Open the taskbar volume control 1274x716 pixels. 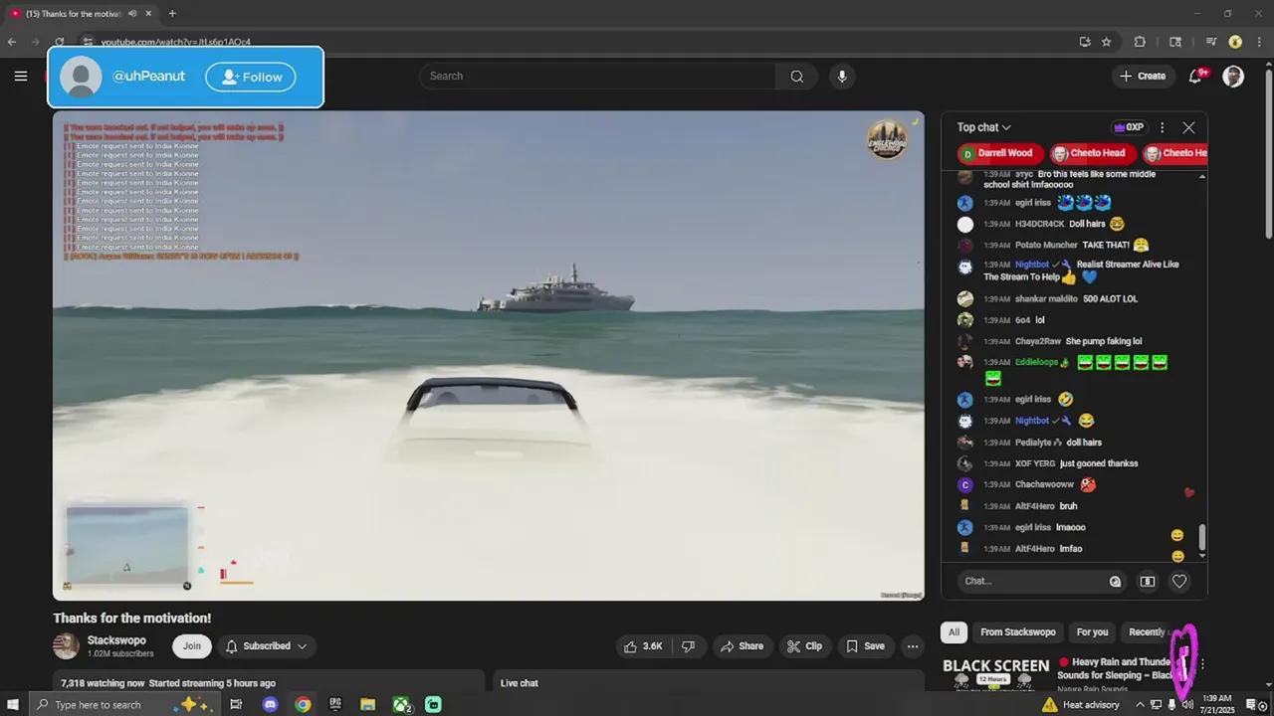pyautogui.click(x=1187, y=705)
